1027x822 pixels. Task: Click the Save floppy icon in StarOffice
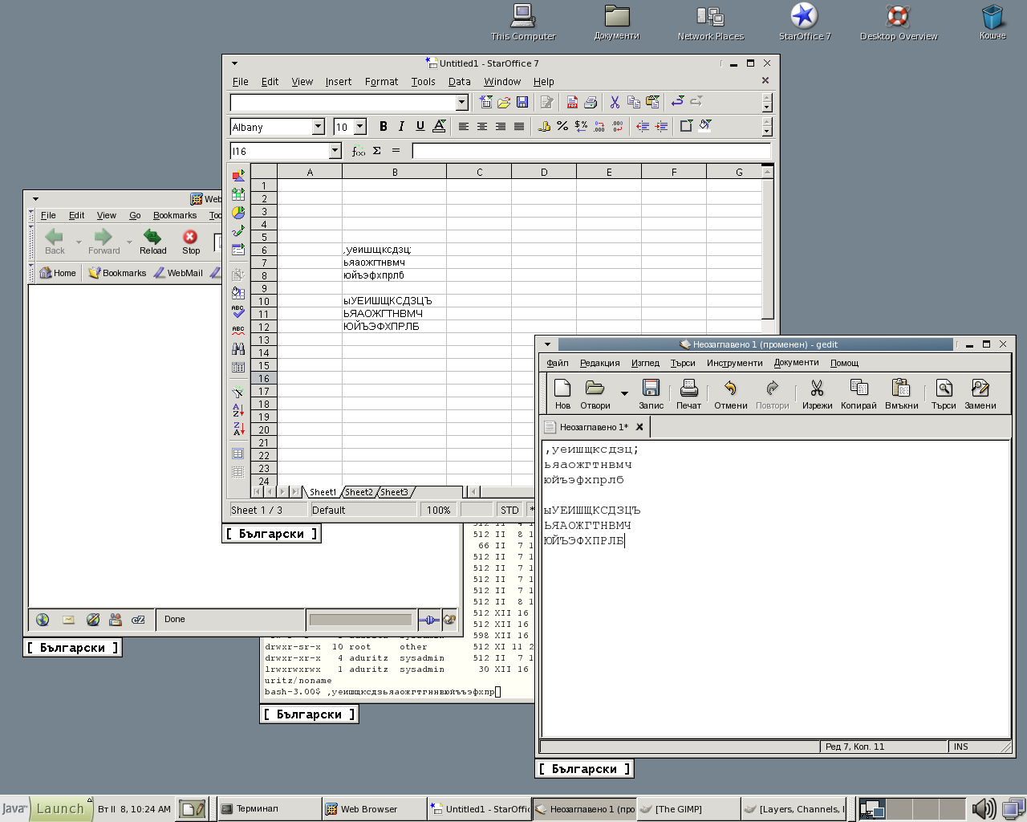pos(522,102)
